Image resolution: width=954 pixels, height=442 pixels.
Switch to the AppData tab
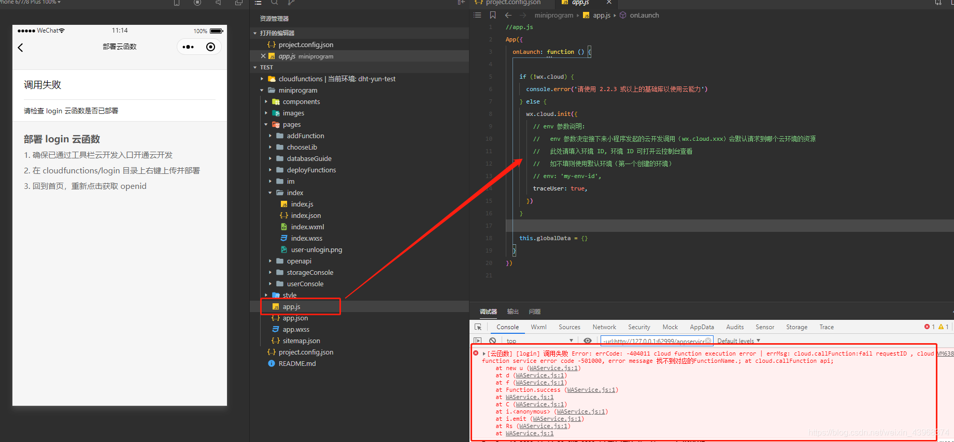pyautogui.click(x=702, y=327)
